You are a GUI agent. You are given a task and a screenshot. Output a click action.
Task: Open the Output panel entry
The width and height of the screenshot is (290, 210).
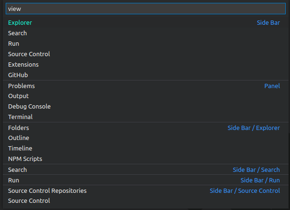pyautogui.click(x=19, y=96)
